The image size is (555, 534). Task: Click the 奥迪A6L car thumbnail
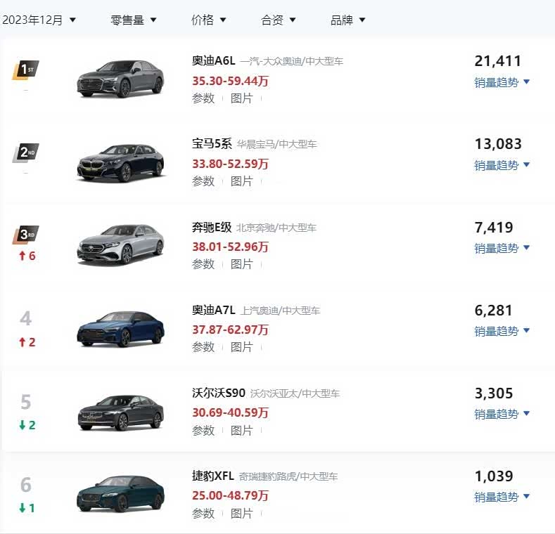click(120, 77)
